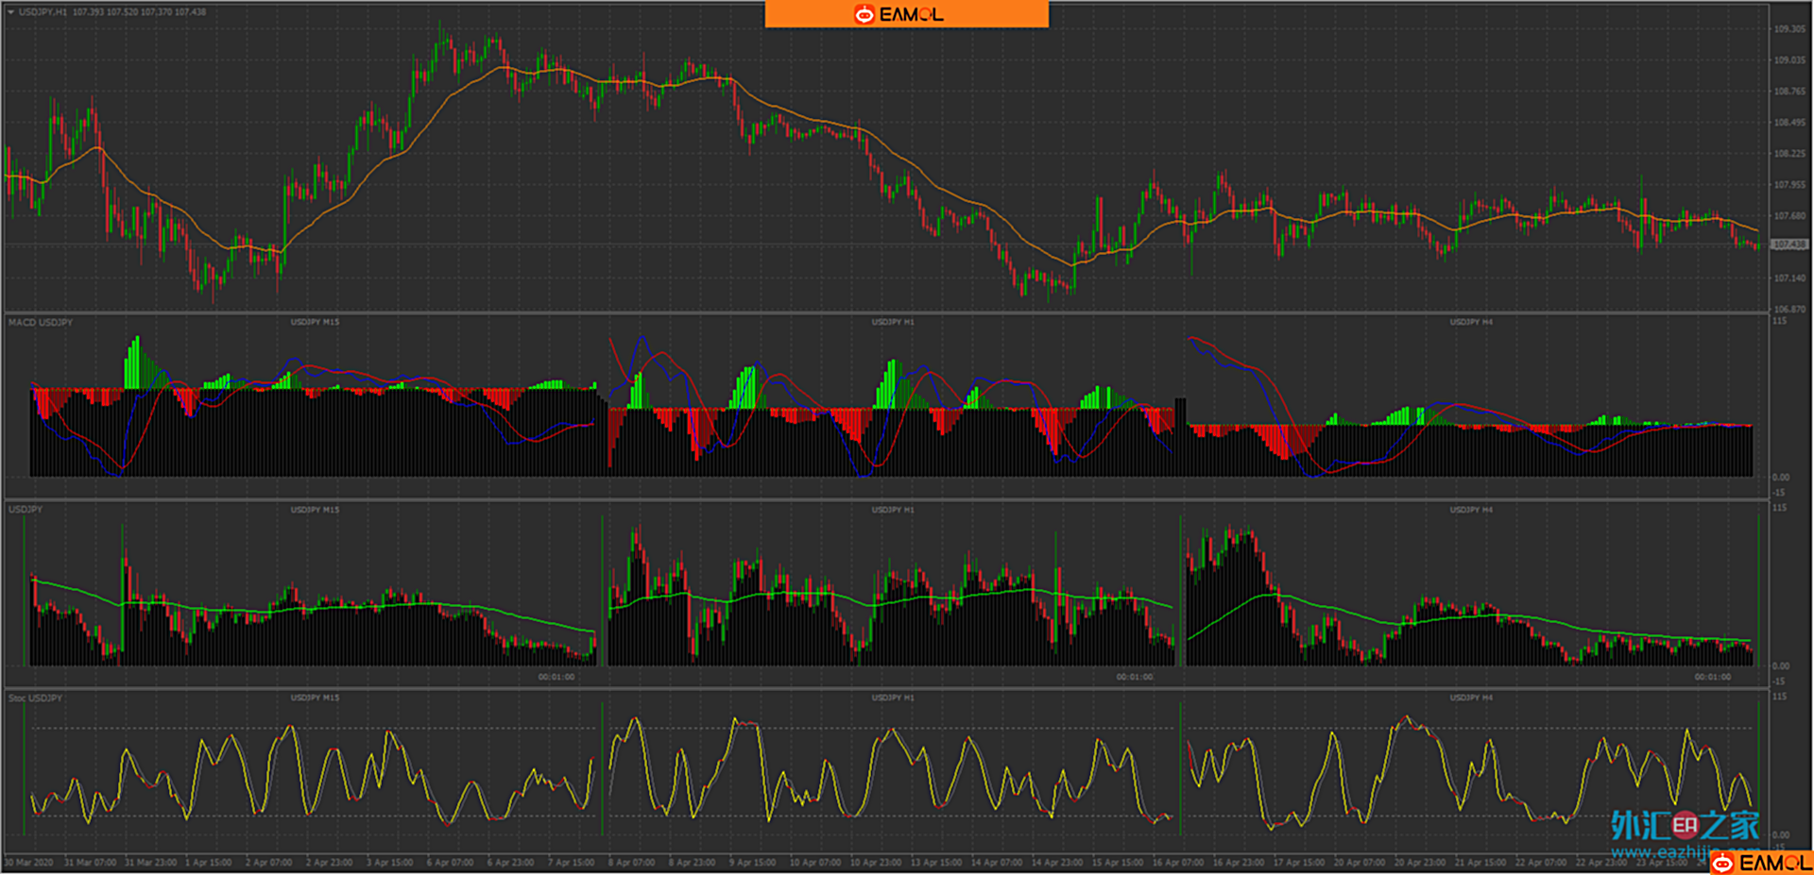Screen dimensions: 1814x875
Task: Click the 16 Apr 07:00 time axis marker
Action: pos(1177,863)
